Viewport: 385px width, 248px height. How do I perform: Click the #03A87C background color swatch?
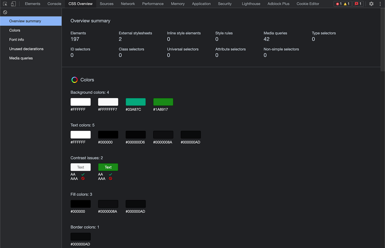point(136,102)
